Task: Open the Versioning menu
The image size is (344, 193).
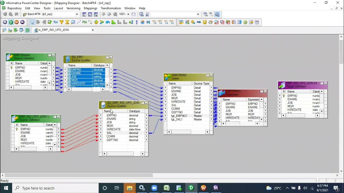Action: click(x=73, y=8)
